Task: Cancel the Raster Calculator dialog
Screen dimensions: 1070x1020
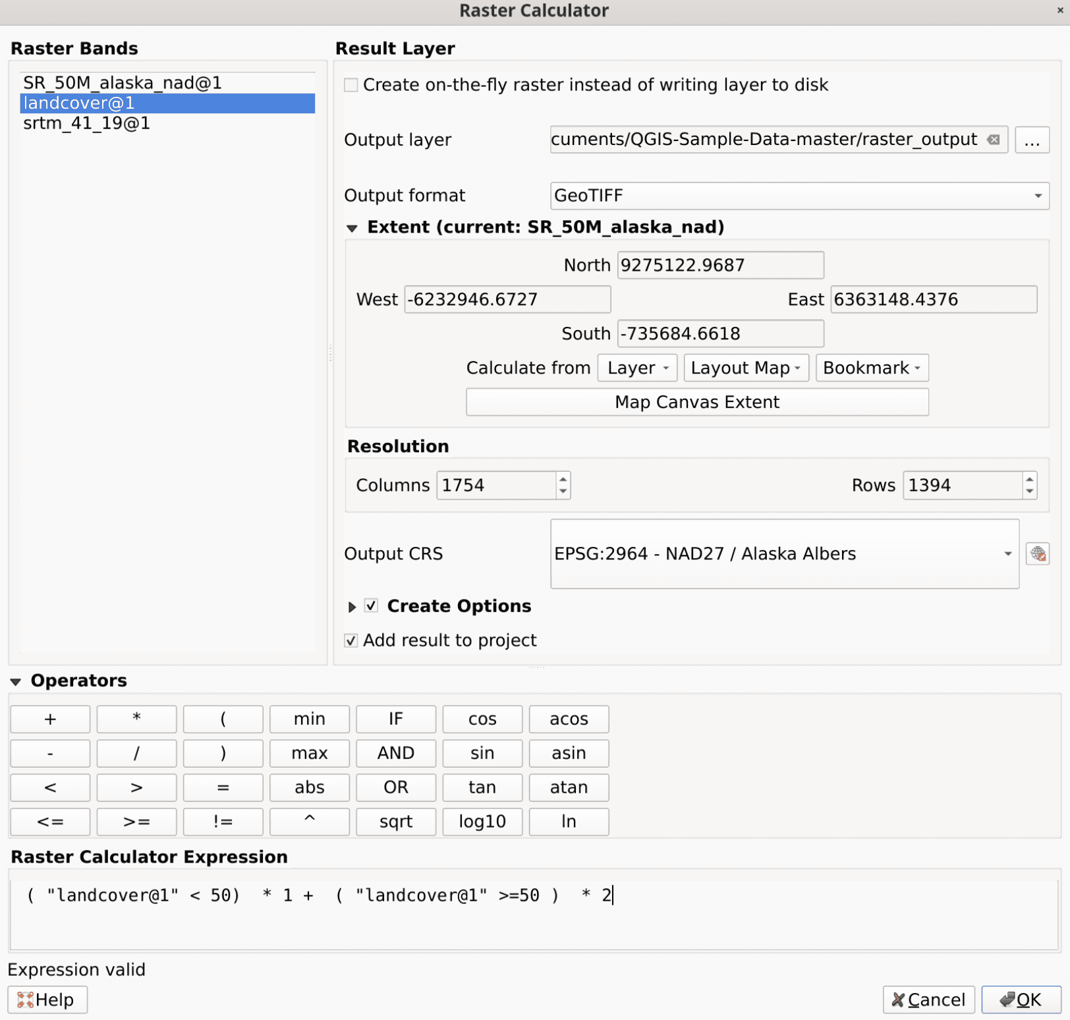Action: pyautogui.click(x=928, y=1000)
